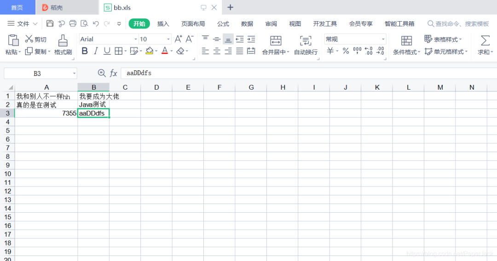The height and width of the screenshot is (261, 497).
Task: Toggle Italic formatting
Action: pyautogui.click(x=96, y=51)
